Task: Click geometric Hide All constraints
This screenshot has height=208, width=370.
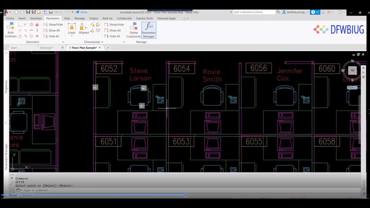Action: (x=51, y=36)
